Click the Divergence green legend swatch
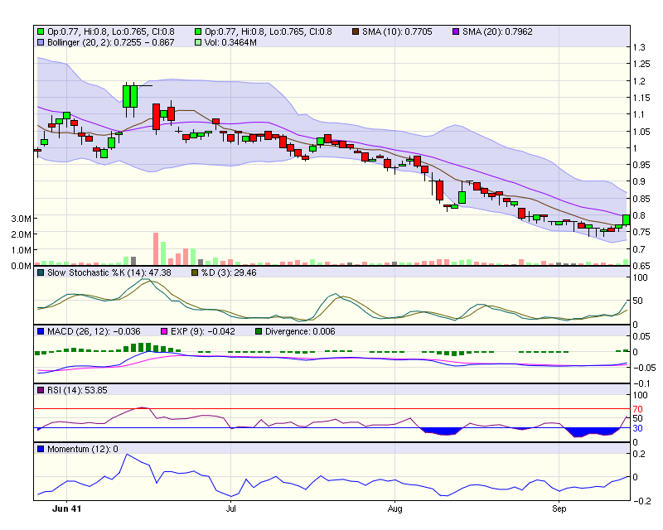663x530 pixels. (x=259, y=331)
